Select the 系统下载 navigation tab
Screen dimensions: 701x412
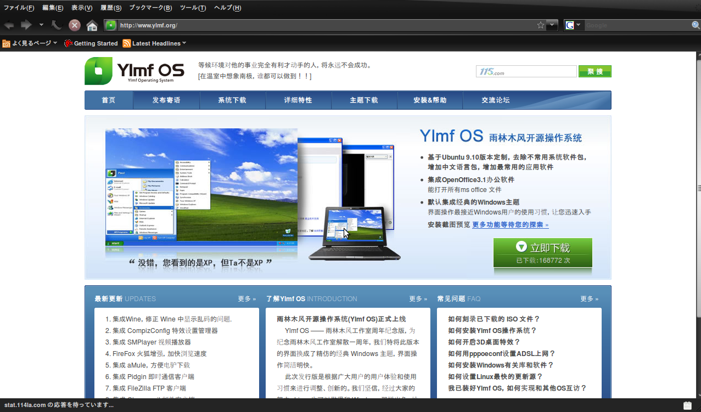pos(232,100)
